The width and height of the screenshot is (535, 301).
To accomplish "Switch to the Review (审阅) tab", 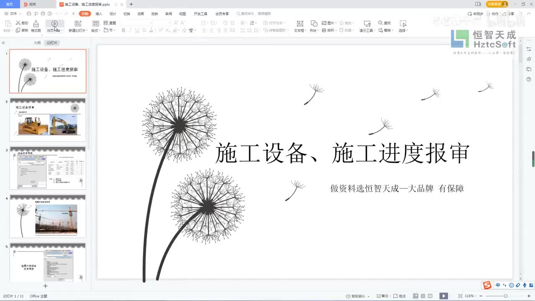I will click(168, 14).
